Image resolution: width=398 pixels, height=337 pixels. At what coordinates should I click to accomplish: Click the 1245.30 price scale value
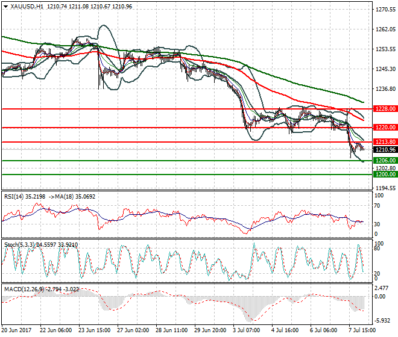[385, 69]
